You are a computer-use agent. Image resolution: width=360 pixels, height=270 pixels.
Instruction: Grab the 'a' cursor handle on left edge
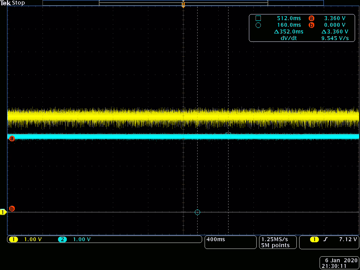(x=12, y=139)
